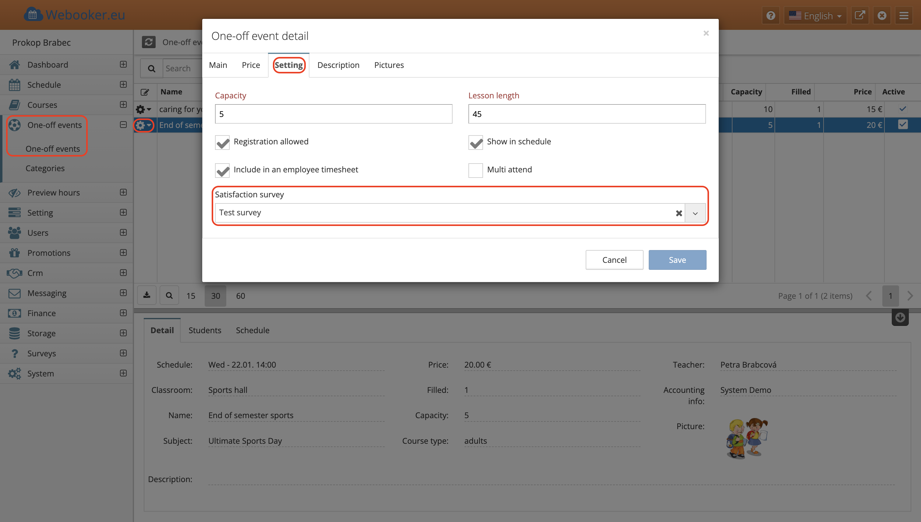Toggle Include in an employee timesheet
This screenshot has width=921, height=522.
point(222,170)
